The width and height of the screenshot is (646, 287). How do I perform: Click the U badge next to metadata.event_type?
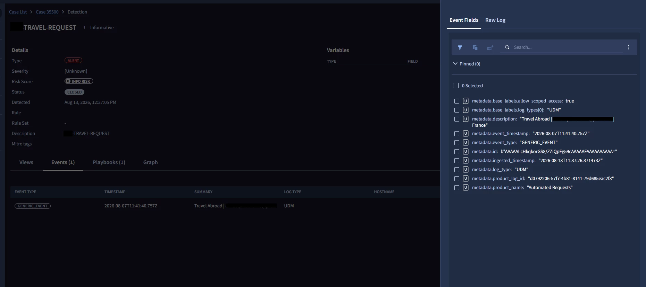pos(465,142)
